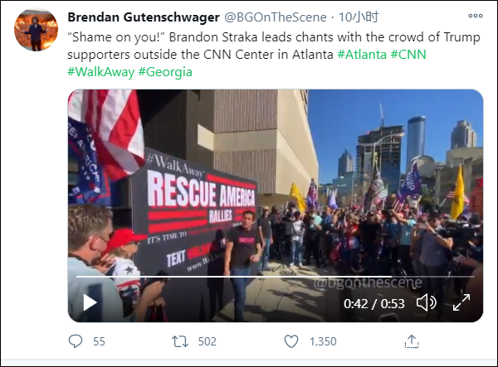Screen dimensions: 498x367
Task: Open the three-dot more options menu
Action: click(475, 16)
